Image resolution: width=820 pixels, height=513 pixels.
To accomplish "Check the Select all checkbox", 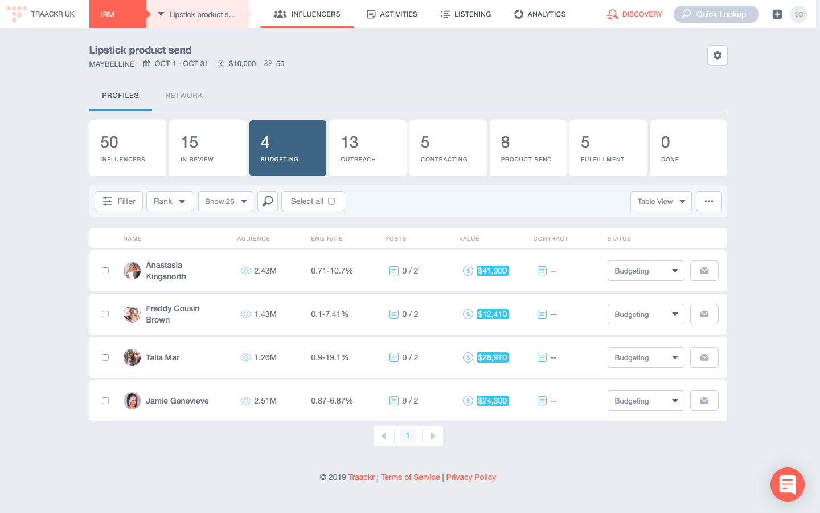I will (x=330, y=201).
